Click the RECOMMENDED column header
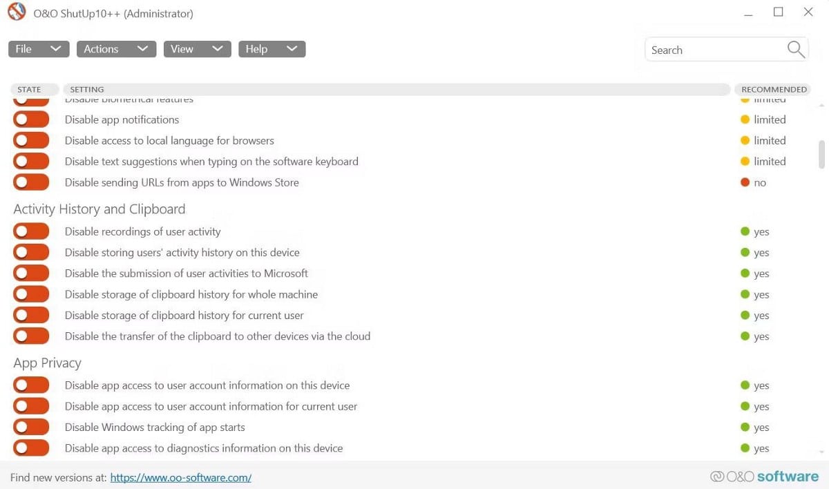 point(772,89)
